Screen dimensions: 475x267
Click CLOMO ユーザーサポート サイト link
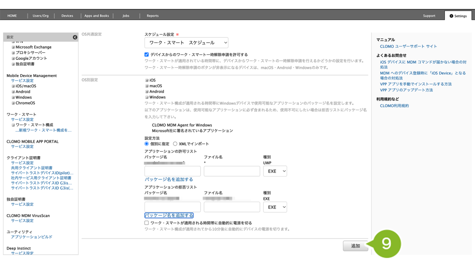point(408,46)
